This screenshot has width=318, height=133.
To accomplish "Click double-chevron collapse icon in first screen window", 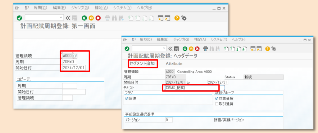I will (68, 18).
